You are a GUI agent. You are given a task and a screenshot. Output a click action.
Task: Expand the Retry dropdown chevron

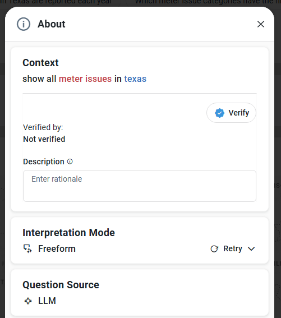pos(251,249)
